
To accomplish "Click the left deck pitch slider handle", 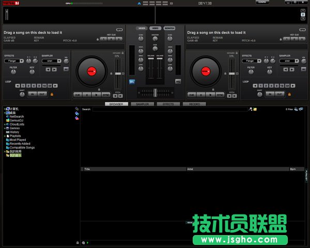I will 118,73.
